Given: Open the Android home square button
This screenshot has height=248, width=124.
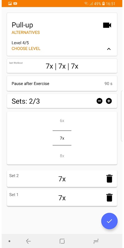Looking at the screenshot, I should click(x=62, y=241).
